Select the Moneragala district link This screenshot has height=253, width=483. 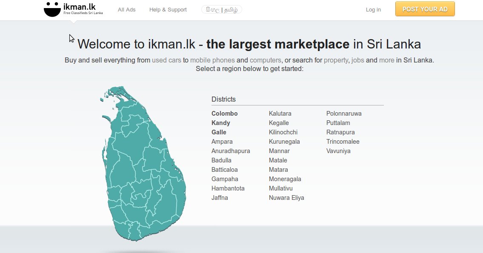[x=285, y=179]
